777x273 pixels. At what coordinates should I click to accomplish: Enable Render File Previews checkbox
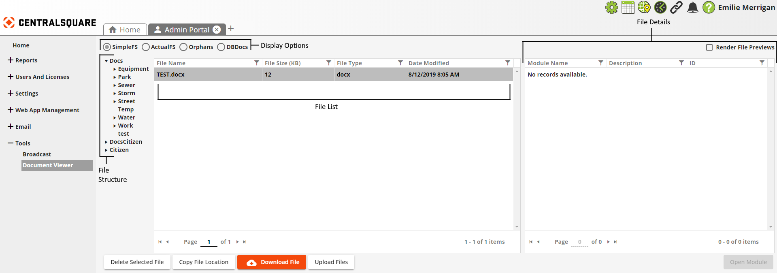(x=709, y=47)
